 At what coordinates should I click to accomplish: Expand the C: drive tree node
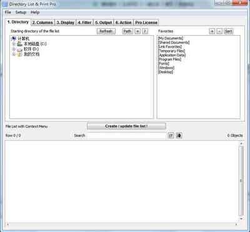[14, 44]
